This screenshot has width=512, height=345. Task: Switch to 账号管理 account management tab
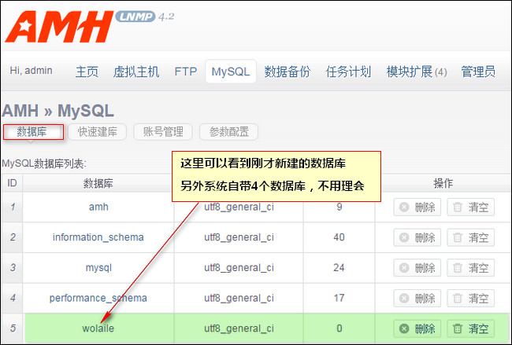coord(163,132)
